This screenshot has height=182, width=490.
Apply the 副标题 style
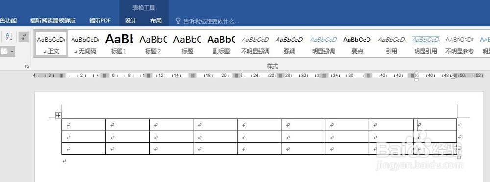(221, 43)
